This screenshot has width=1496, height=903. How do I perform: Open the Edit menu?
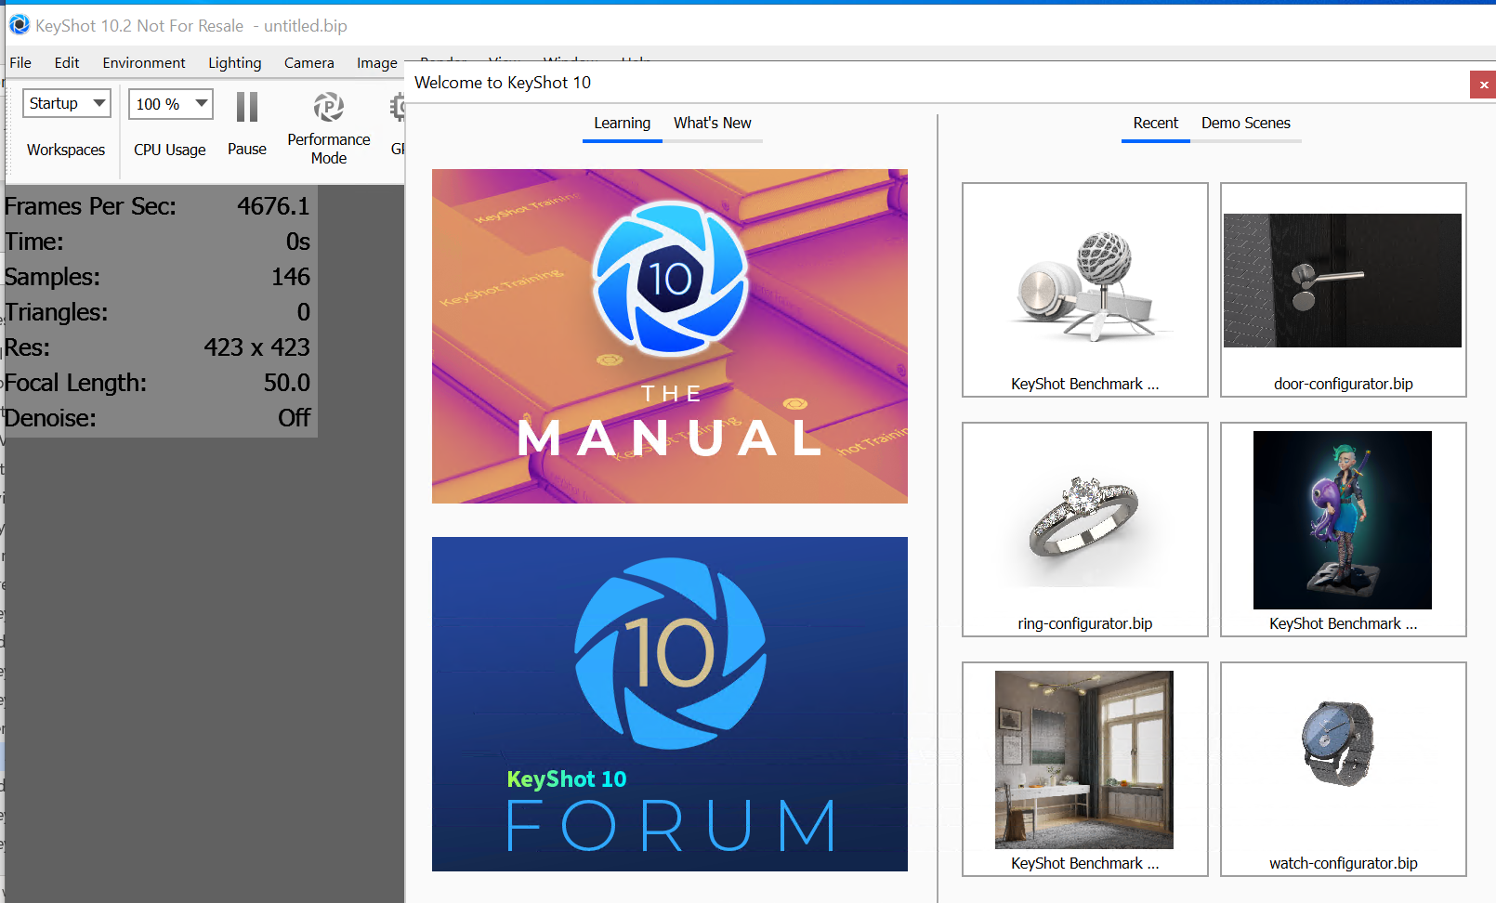point(67,62)
